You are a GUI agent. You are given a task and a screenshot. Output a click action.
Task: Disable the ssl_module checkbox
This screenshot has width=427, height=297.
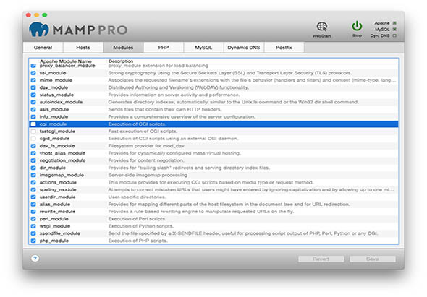(33, 73)
